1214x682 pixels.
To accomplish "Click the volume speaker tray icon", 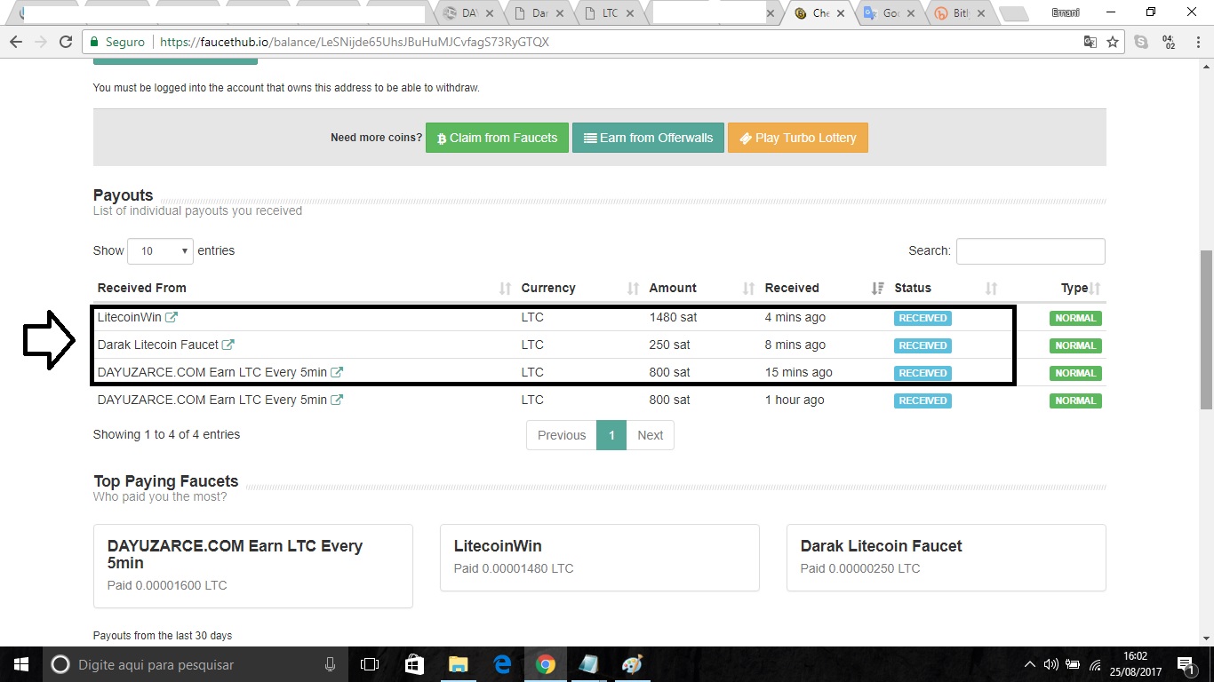I will pyautogui.click(x=1050, y=664).
